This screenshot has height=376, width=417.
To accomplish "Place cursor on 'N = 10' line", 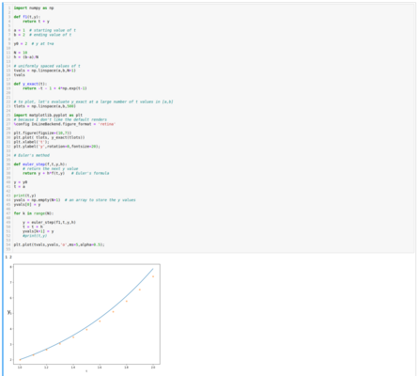I will [x=21, y=53].
